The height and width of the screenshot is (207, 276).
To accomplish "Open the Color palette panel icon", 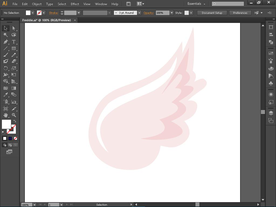I will click(x=271, y=68).
